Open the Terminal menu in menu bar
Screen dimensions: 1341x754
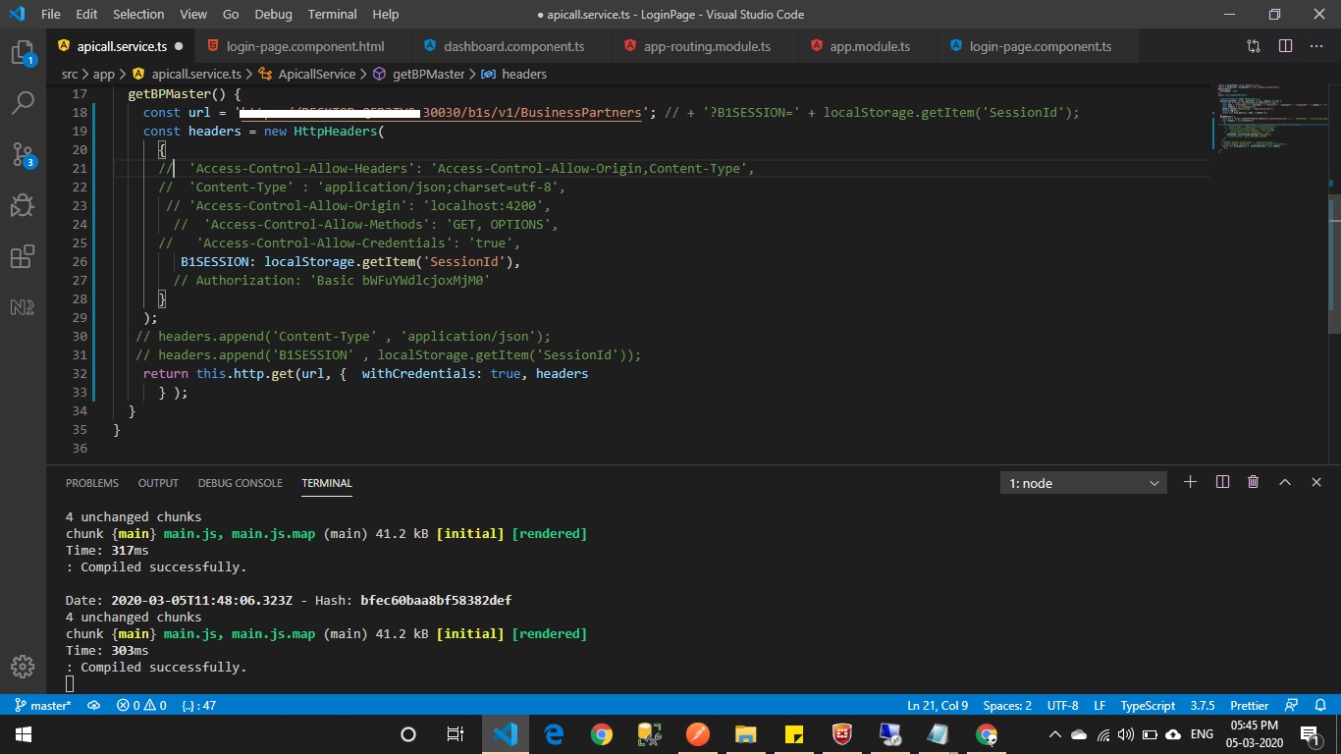click(332, 14)
